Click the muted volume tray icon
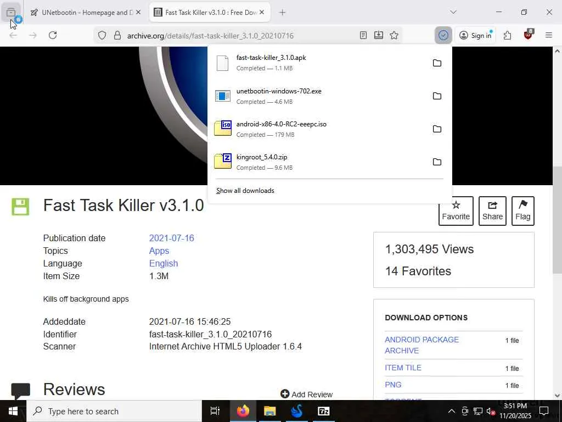Image resolution: width=562 pixels, height=422 pixels. (x=491, y=411)
